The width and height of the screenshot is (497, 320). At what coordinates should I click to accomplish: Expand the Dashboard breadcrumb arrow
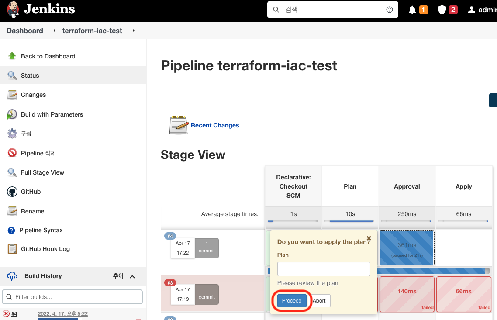[x=55, y=31]
